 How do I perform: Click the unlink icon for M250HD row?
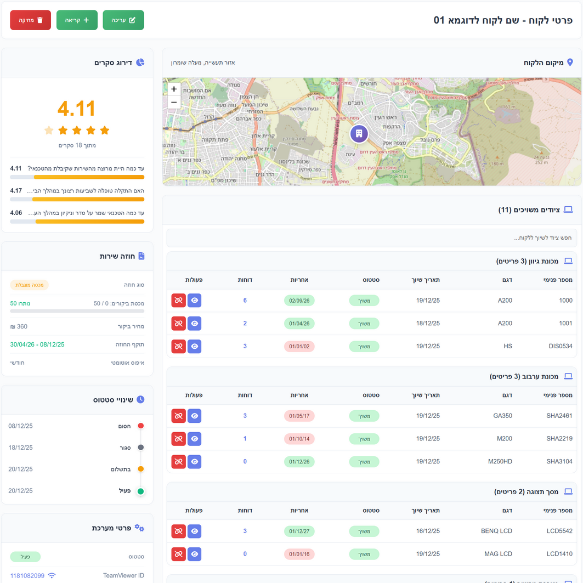click(x=178, y=462)
